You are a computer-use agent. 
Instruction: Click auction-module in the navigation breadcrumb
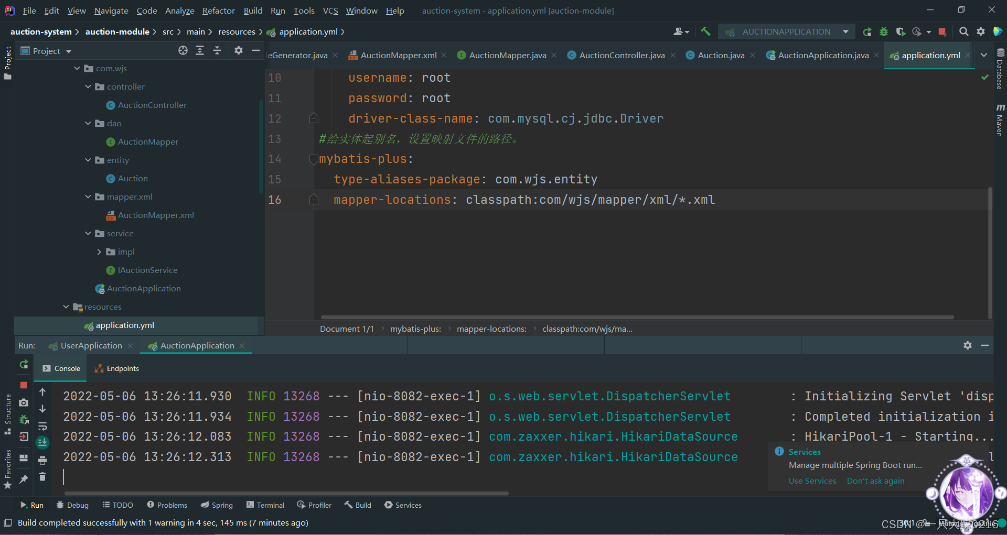pyautogui.click(x=117, y=32)
